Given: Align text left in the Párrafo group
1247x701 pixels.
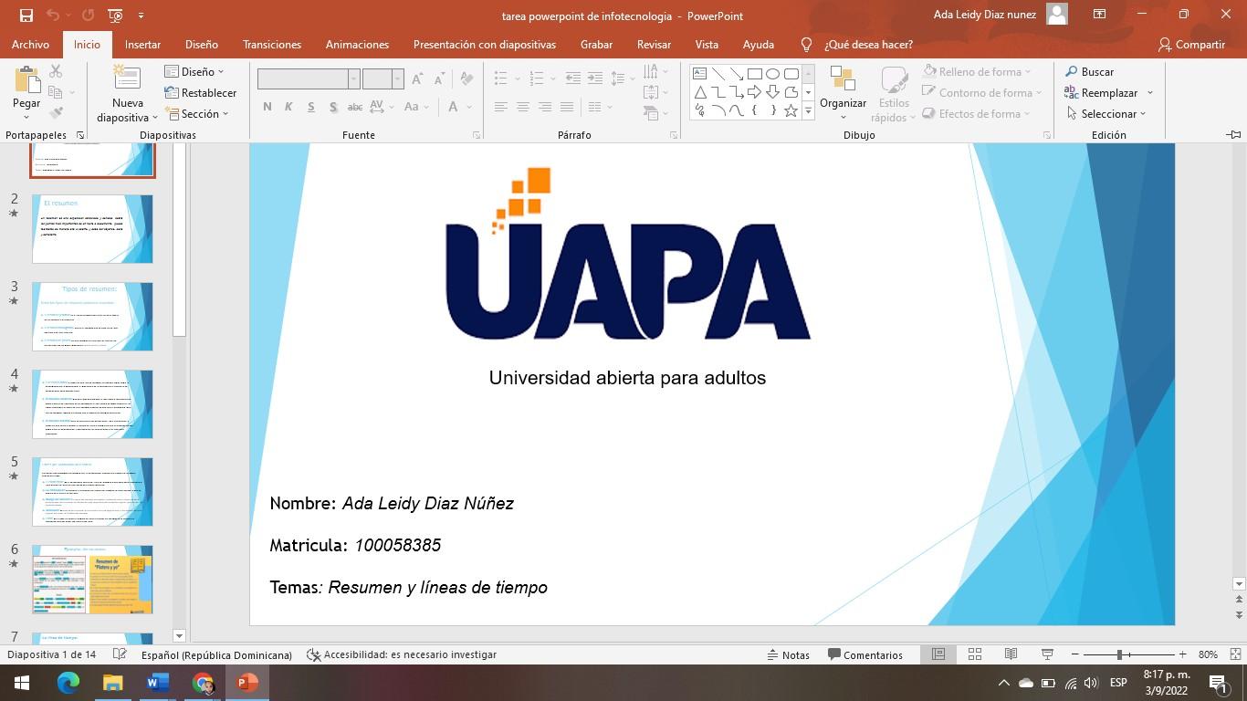Looking at the screenshot, I should [500, 107].
